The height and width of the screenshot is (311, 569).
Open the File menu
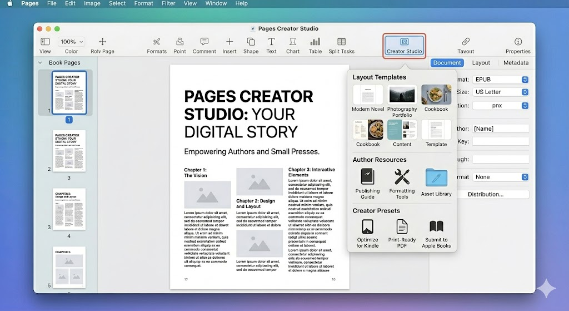tap(52, 3)
